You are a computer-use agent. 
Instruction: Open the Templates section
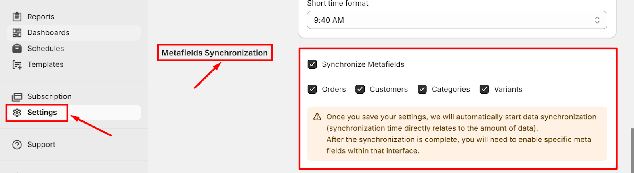pos(45,64)
